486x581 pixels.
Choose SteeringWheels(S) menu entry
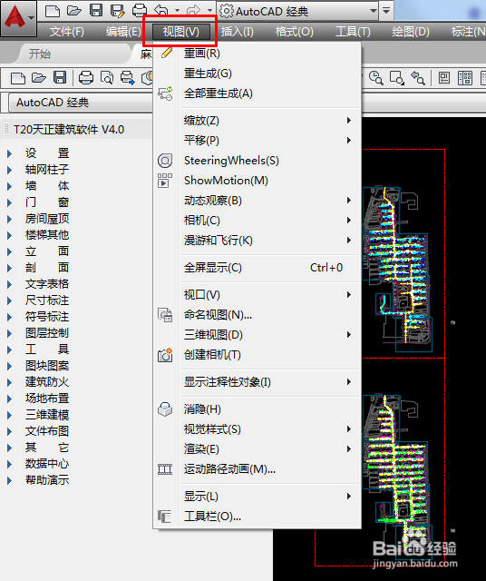(258, 161)
